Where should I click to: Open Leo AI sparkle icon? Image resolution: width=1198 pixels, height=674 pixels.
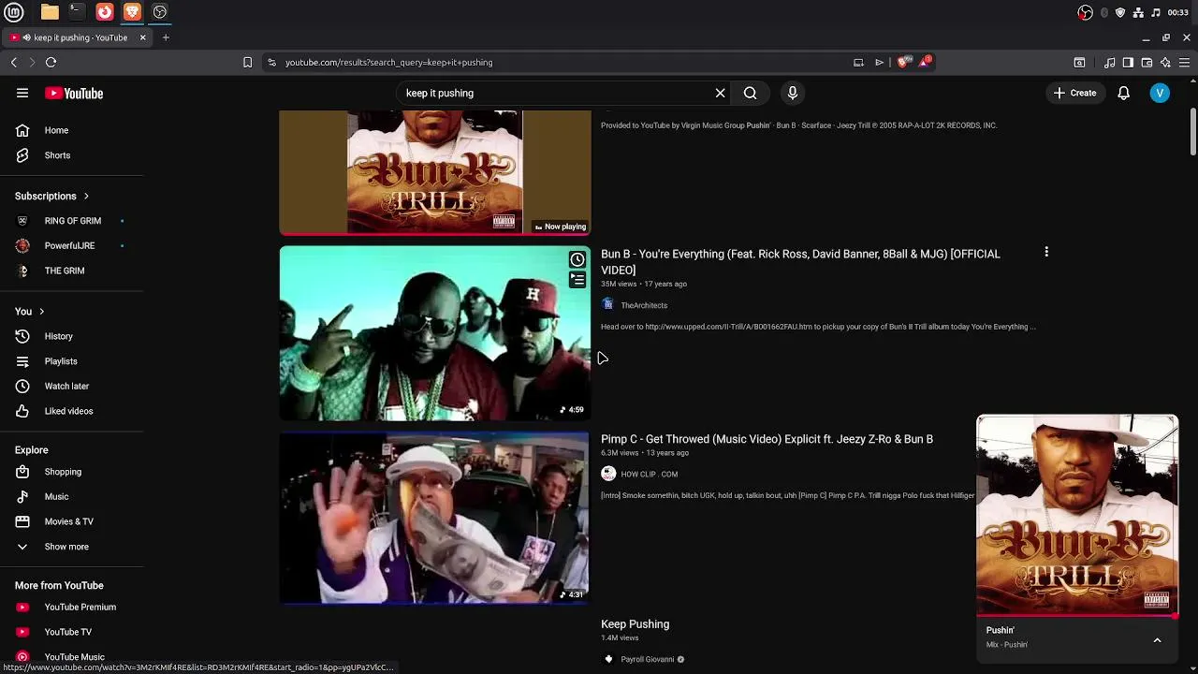tap(1165, 63)
